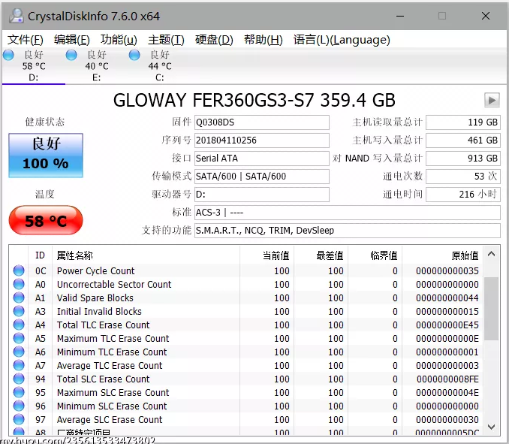Click the blue status orb for drive D:

point(8,55)
